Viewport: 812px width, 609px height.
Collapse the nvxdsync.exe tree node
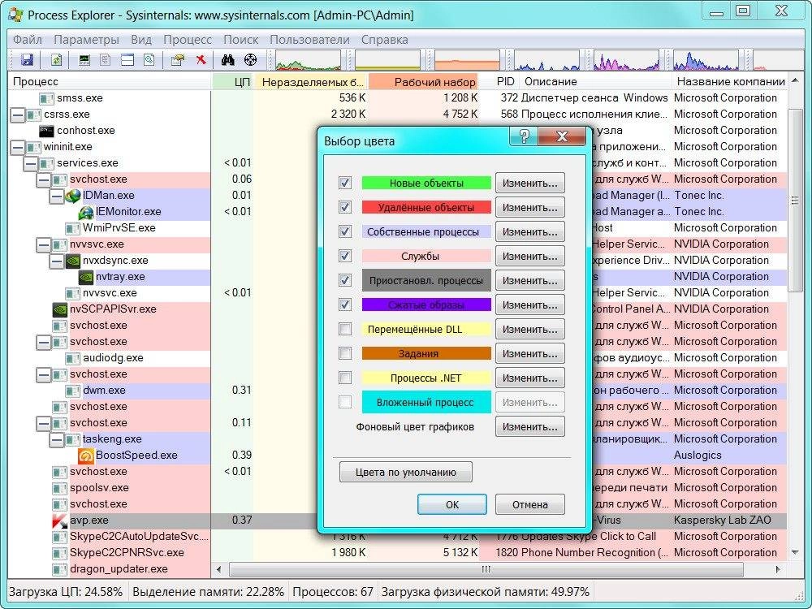(57, 261)
